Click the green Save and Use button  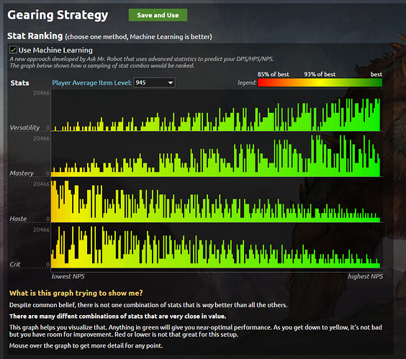pyautogui.click(x=158, y=15)
